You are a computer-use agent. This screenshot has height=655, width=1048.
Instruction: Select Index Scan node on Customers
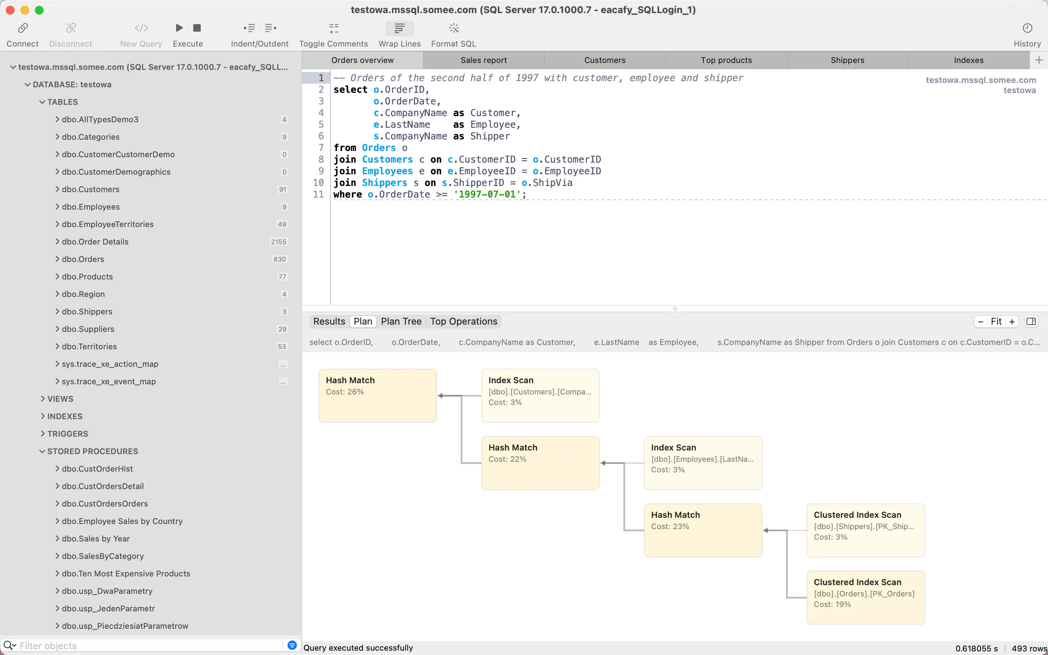click(x=540, y=396)
